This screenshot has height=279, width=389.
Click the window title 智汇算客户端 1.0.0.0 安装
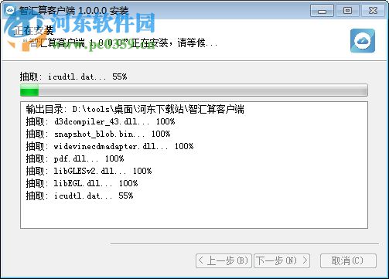point(73,11)
